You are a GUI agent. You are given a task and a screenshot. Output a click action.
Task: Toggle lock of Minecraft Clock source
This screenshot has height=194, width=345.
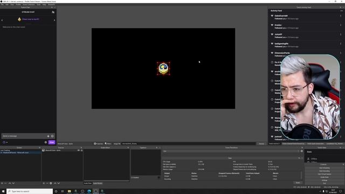tap(81, 150)
